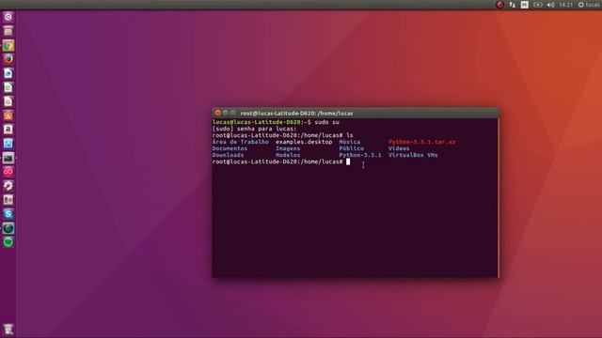Click the 'Área de Trabalho' directory name
The height and width of the screenshot is (338, 602).
click(241, 142)
